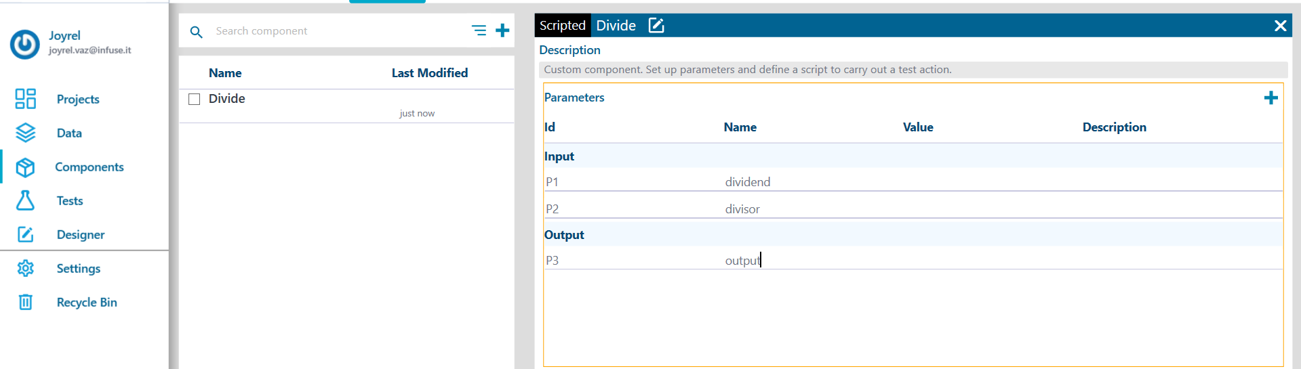Click the user profile power icon
The height and width of the screenshot is (369, 1301).
25,45
